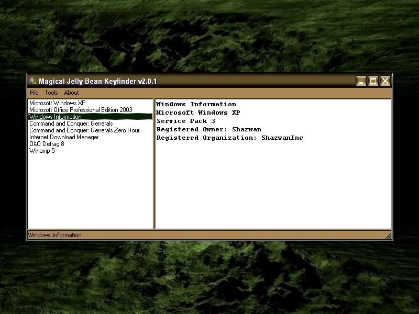The image size is (419, 314).
Task: Click the Registered Owner: Shazwan line
Action: coord(208,129)
